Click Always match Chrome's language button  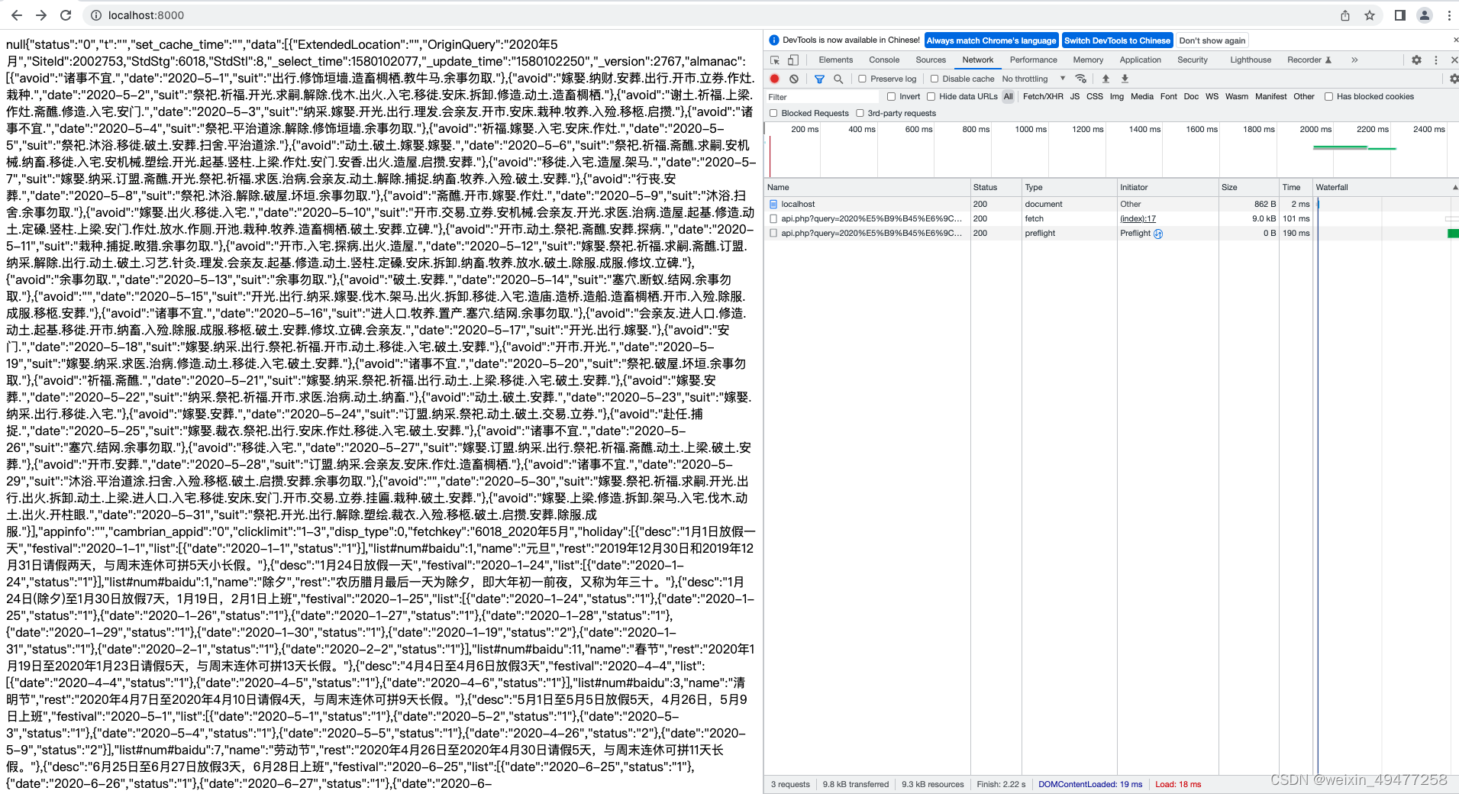click(x=991, y=40)
